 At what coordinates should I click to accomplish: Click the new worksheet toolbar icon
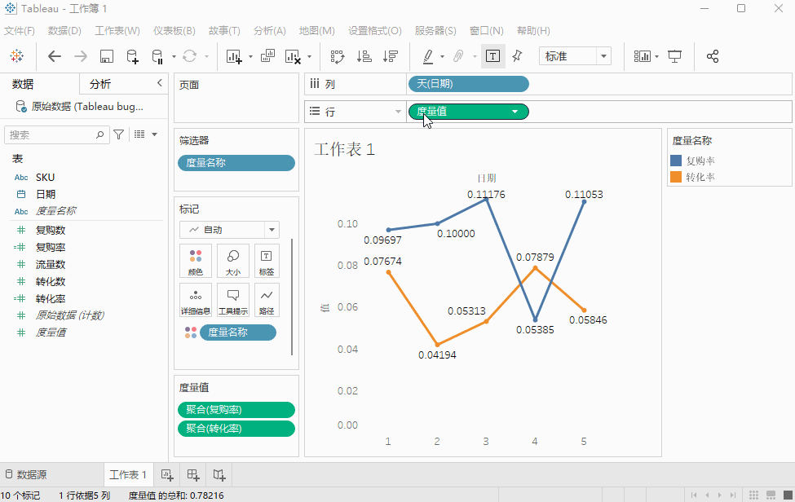[234, 56]
